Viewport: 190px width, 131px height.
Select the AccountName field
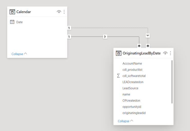(x=132, y=64)
